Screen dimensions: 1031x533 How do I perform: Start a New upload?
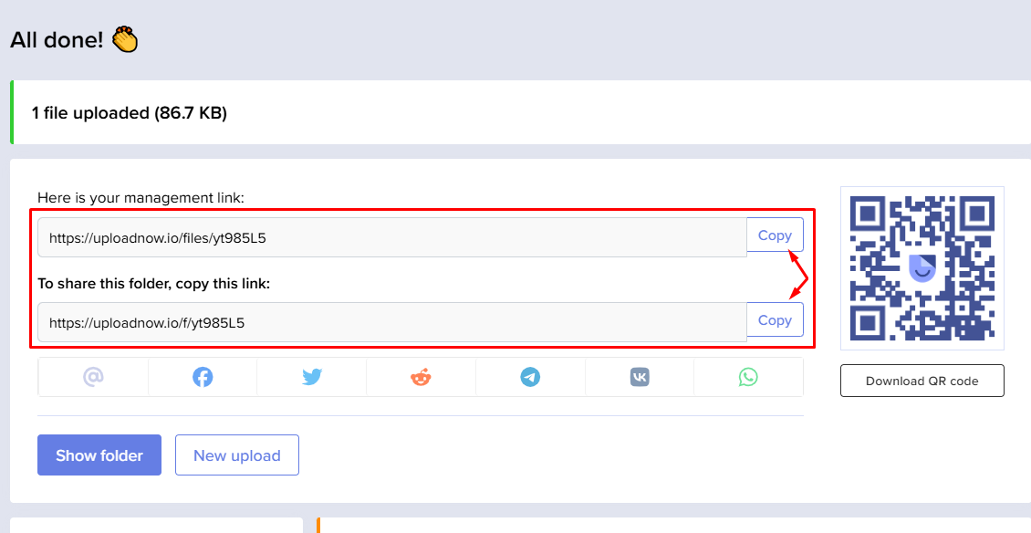pyautogui.click(x=236, y=455)
